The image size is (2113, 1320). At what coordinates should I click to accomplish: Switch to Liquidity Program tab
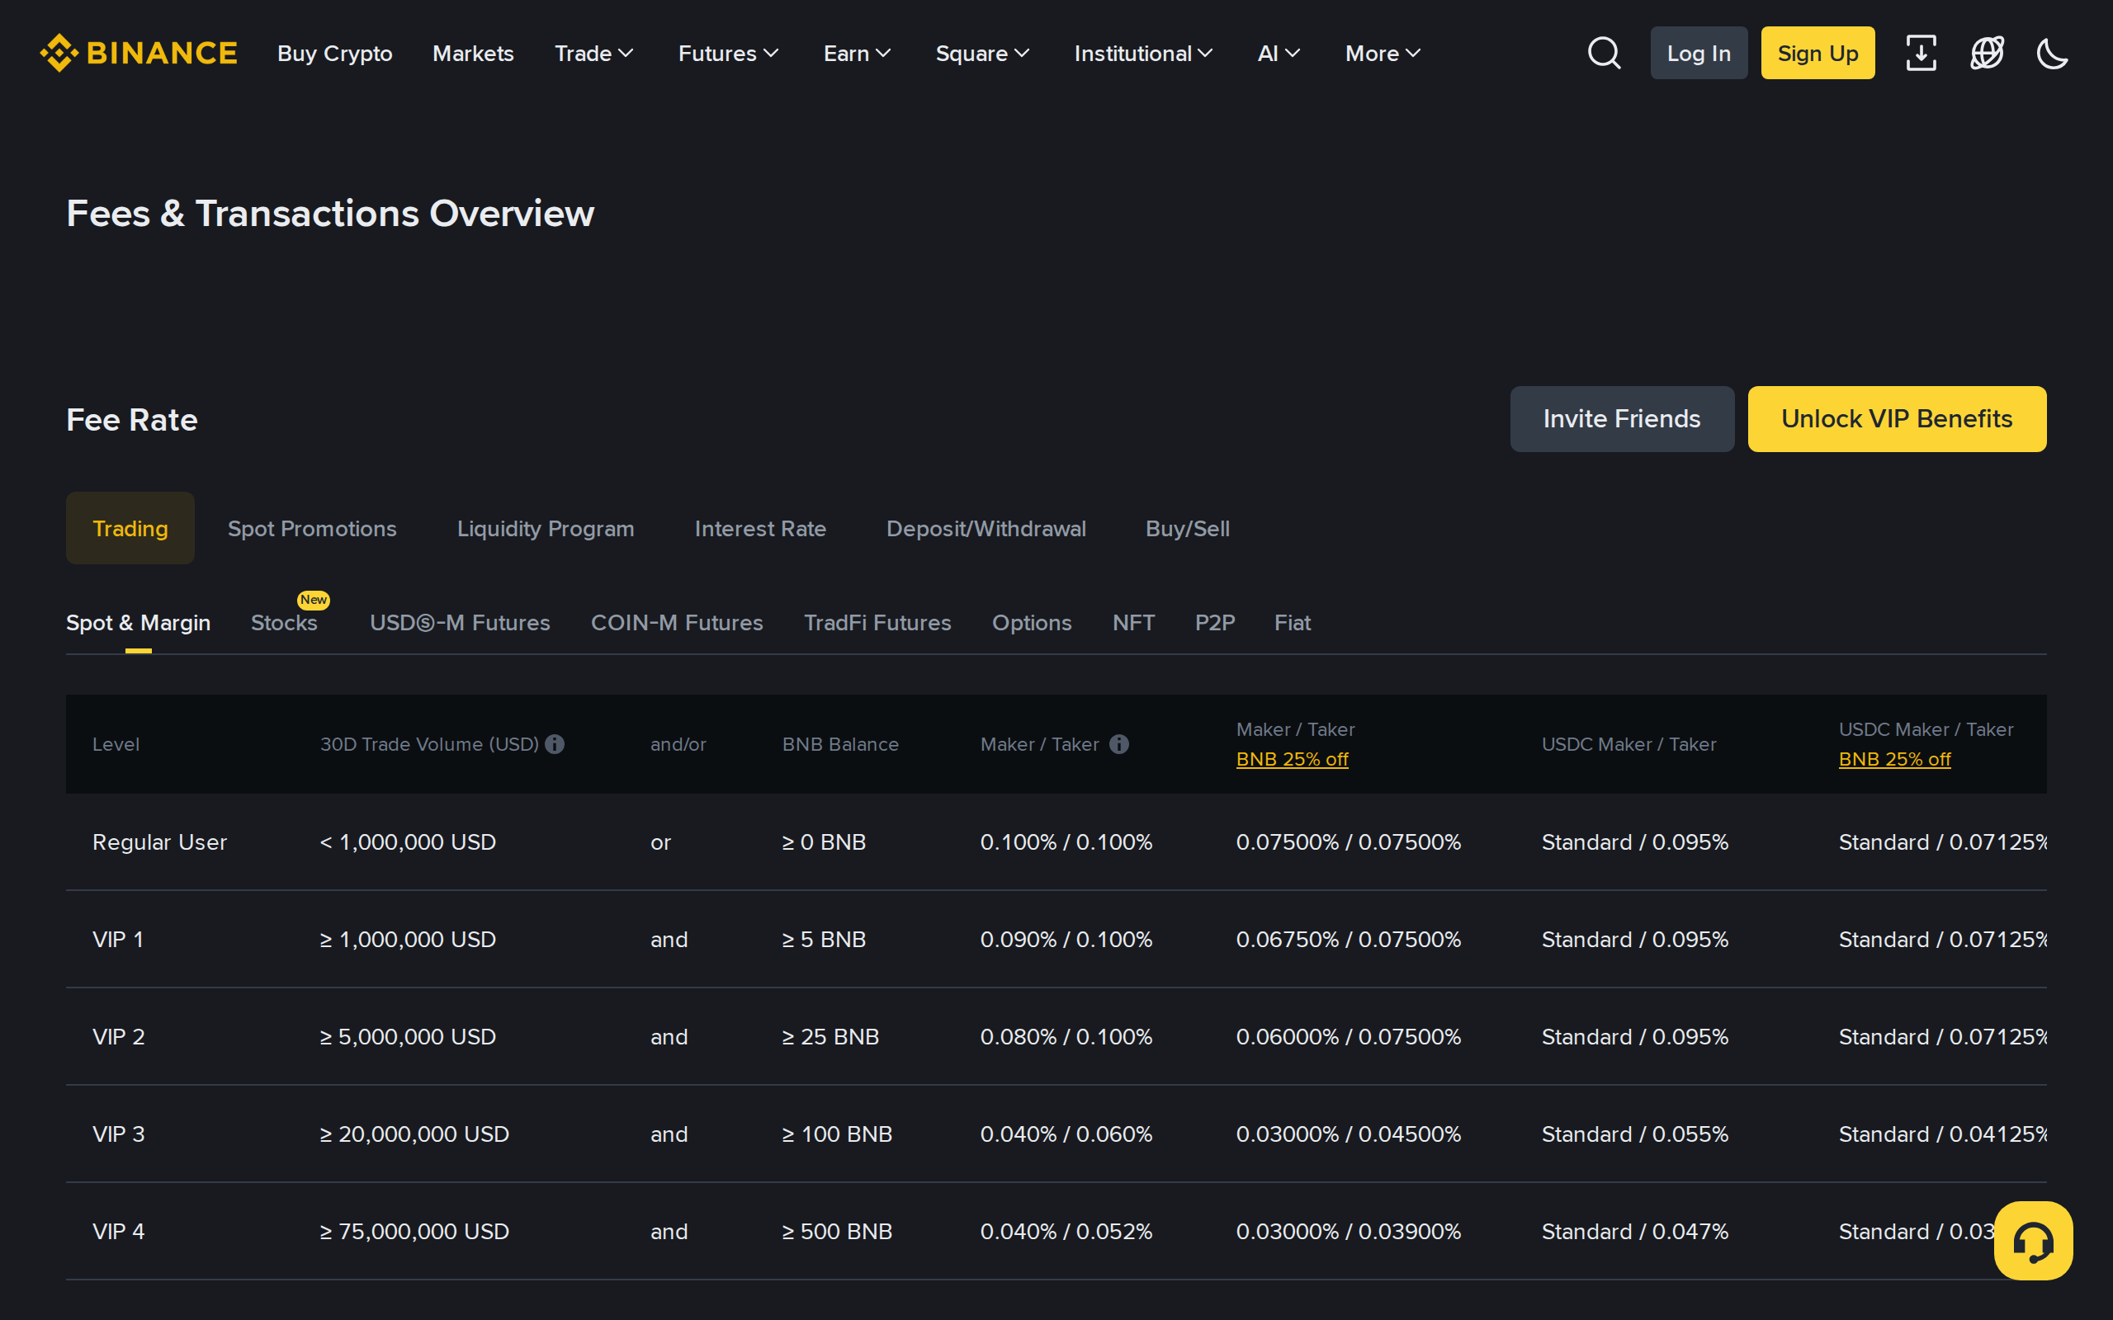546,528
